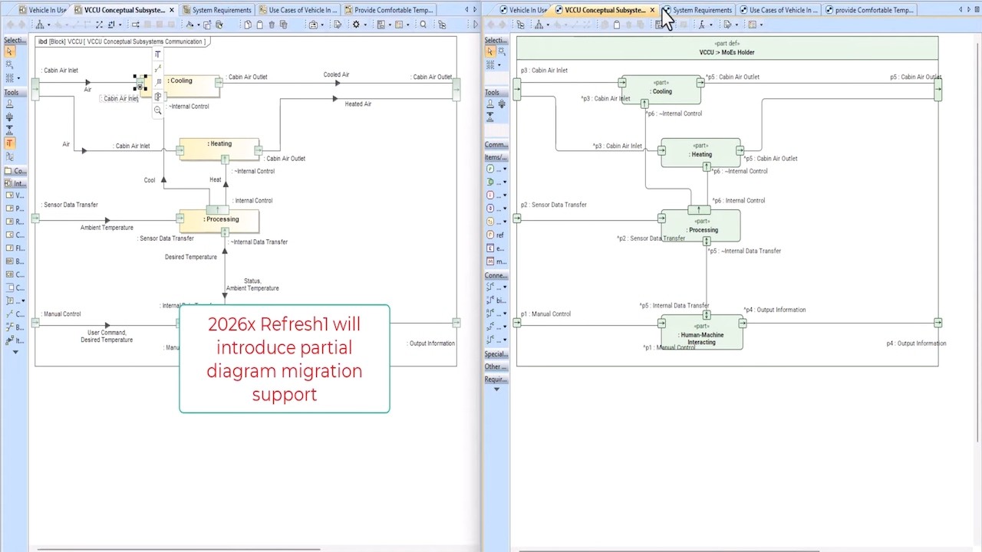
Task: Open left 'Provide Comfortable Temp...' tab
Action: [x=390, y=10]
